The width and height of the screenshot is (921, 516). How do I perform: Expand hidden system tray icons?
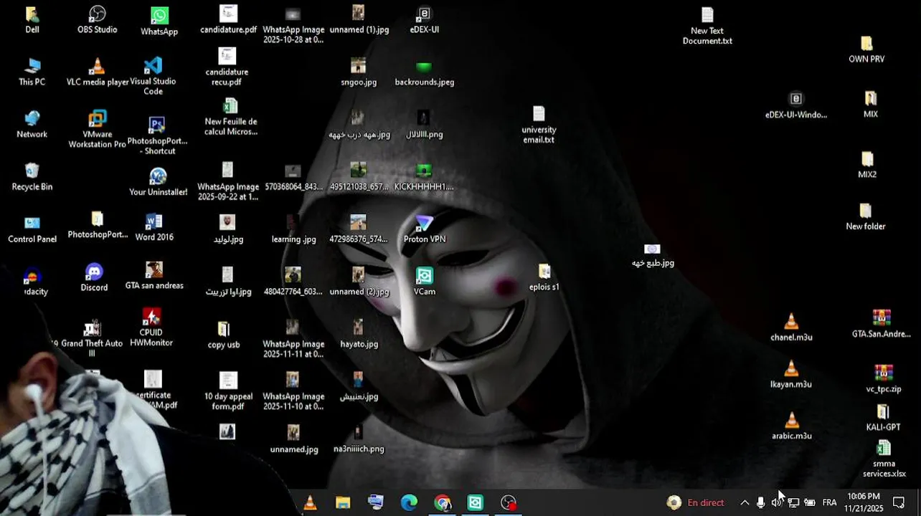point(745,502)
